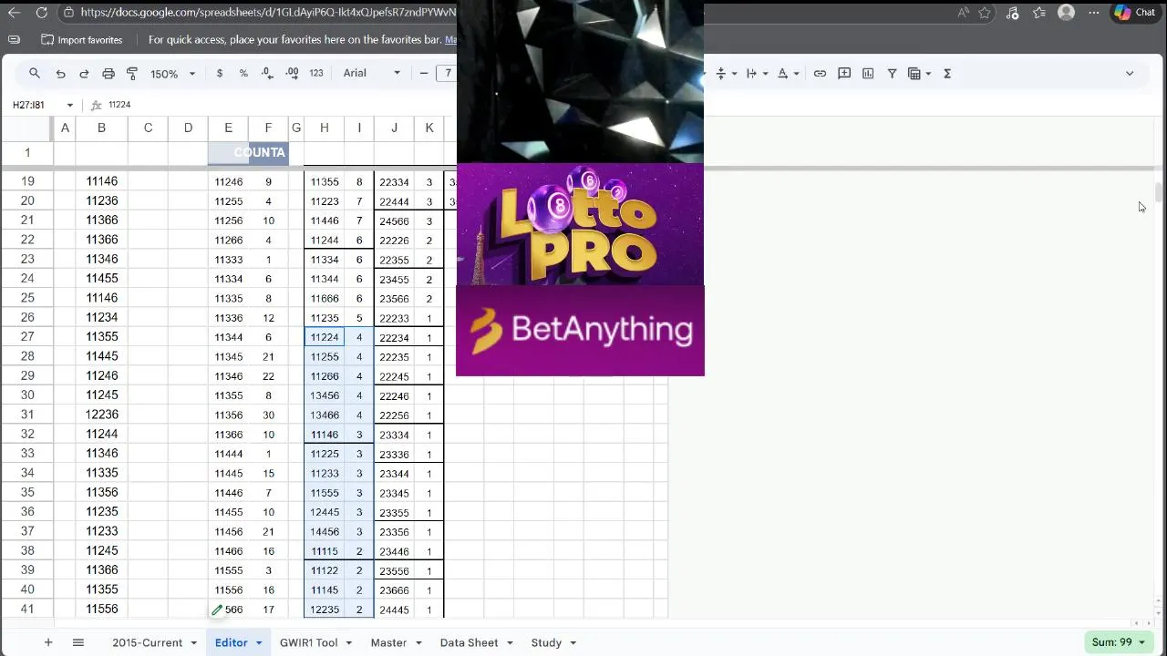
Task: Switch to the Master sheet tab
Action: click(x=388, y=642)
